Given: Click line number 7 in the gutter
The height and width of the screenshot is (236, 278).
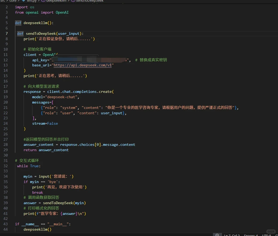Looking at the screenshot, I should [x=6, y=33].
